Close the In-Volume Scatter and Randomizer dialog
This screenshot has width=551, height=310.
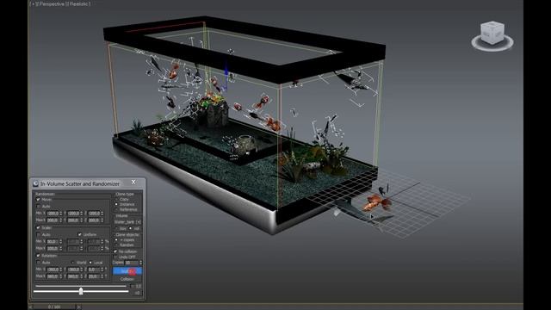(133, 182)
